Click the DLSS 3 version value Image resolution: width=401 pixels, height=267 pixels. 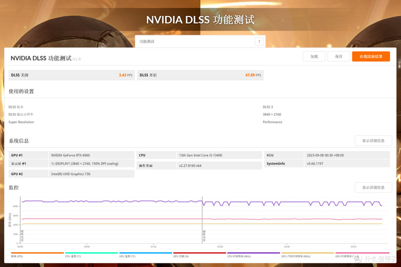click(x=268, y=107)
